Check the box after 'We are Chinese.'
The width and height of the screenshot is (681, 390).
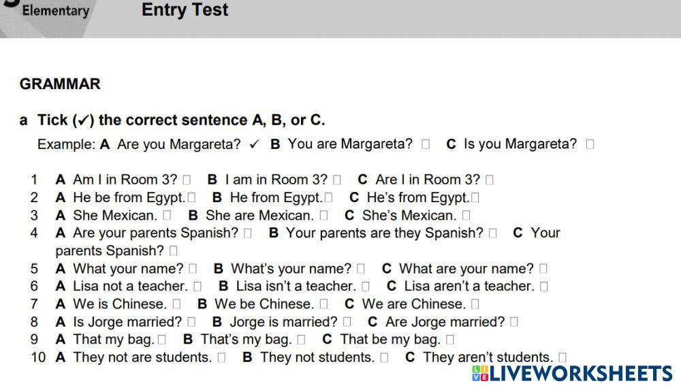475,304
